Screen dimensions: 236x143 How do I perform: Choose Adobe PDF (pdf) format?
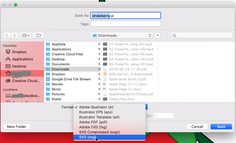[x=109, y=122]
